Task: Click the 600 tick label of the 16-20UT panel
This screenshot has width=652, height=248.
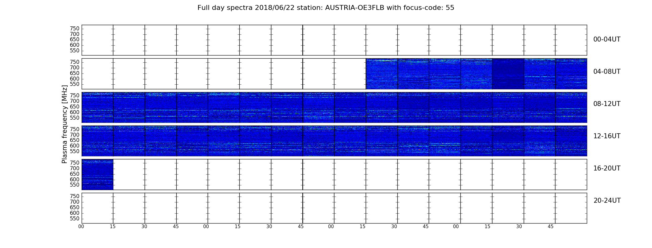Action: pyautogui.click(x=75, y=179)
